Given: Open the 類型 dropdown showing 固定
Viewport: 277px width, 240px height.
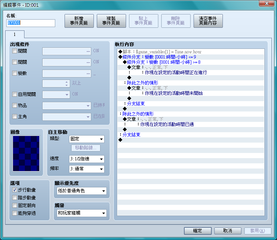Looking at the screenshot, I should click(87, 139).
